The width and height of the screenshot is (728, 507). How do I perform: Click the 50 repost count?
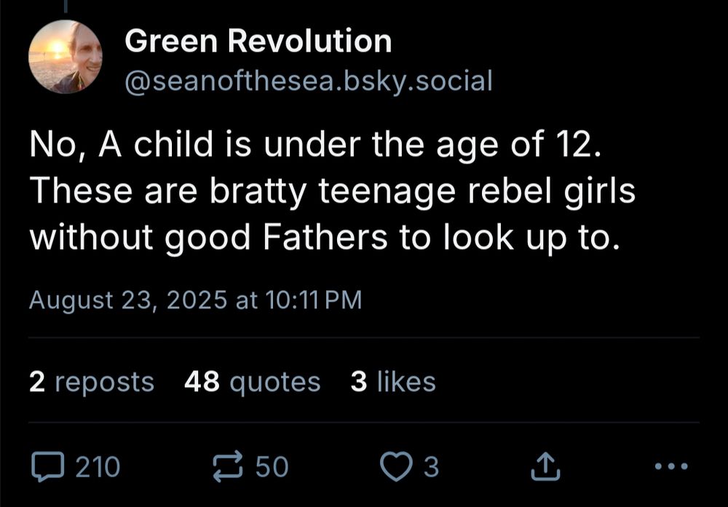click(x=272, y=466)
